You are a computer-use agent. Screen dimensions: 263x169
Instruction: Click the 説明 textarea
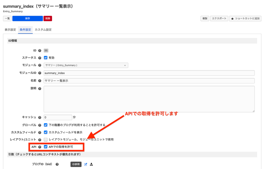pos(149,99)
